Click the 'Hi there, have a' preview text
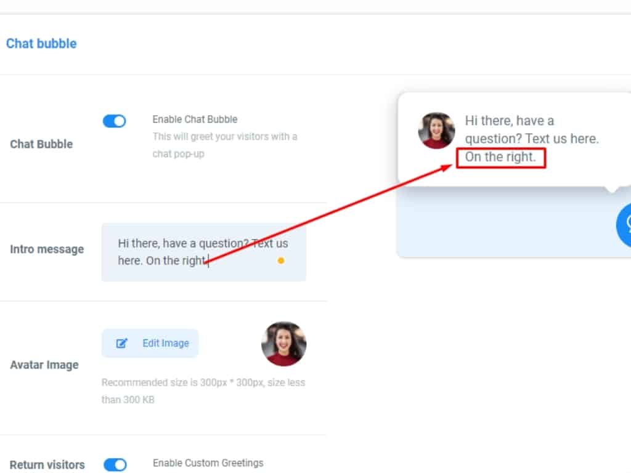631x473 pixels. point(509,121)
